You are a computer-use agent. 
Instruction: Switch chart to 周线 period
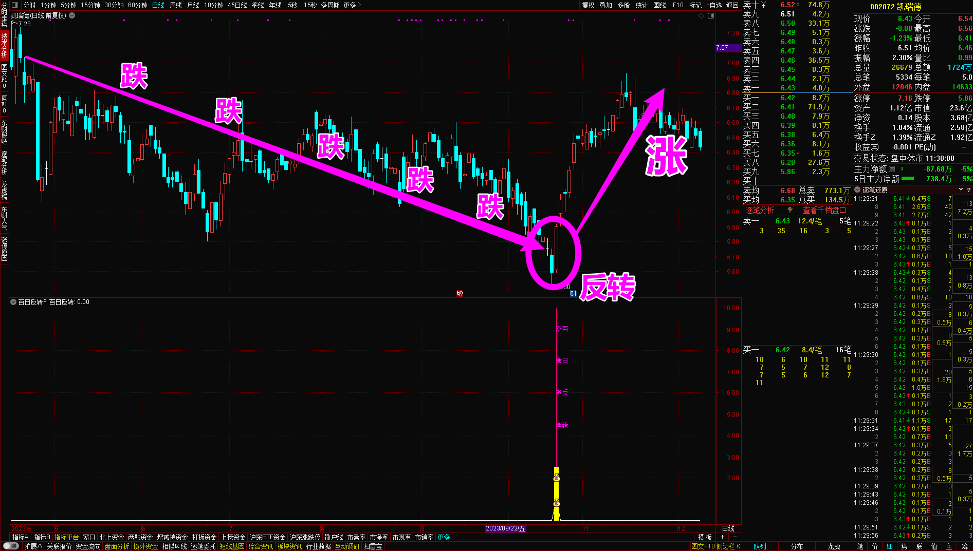(176, 5)
